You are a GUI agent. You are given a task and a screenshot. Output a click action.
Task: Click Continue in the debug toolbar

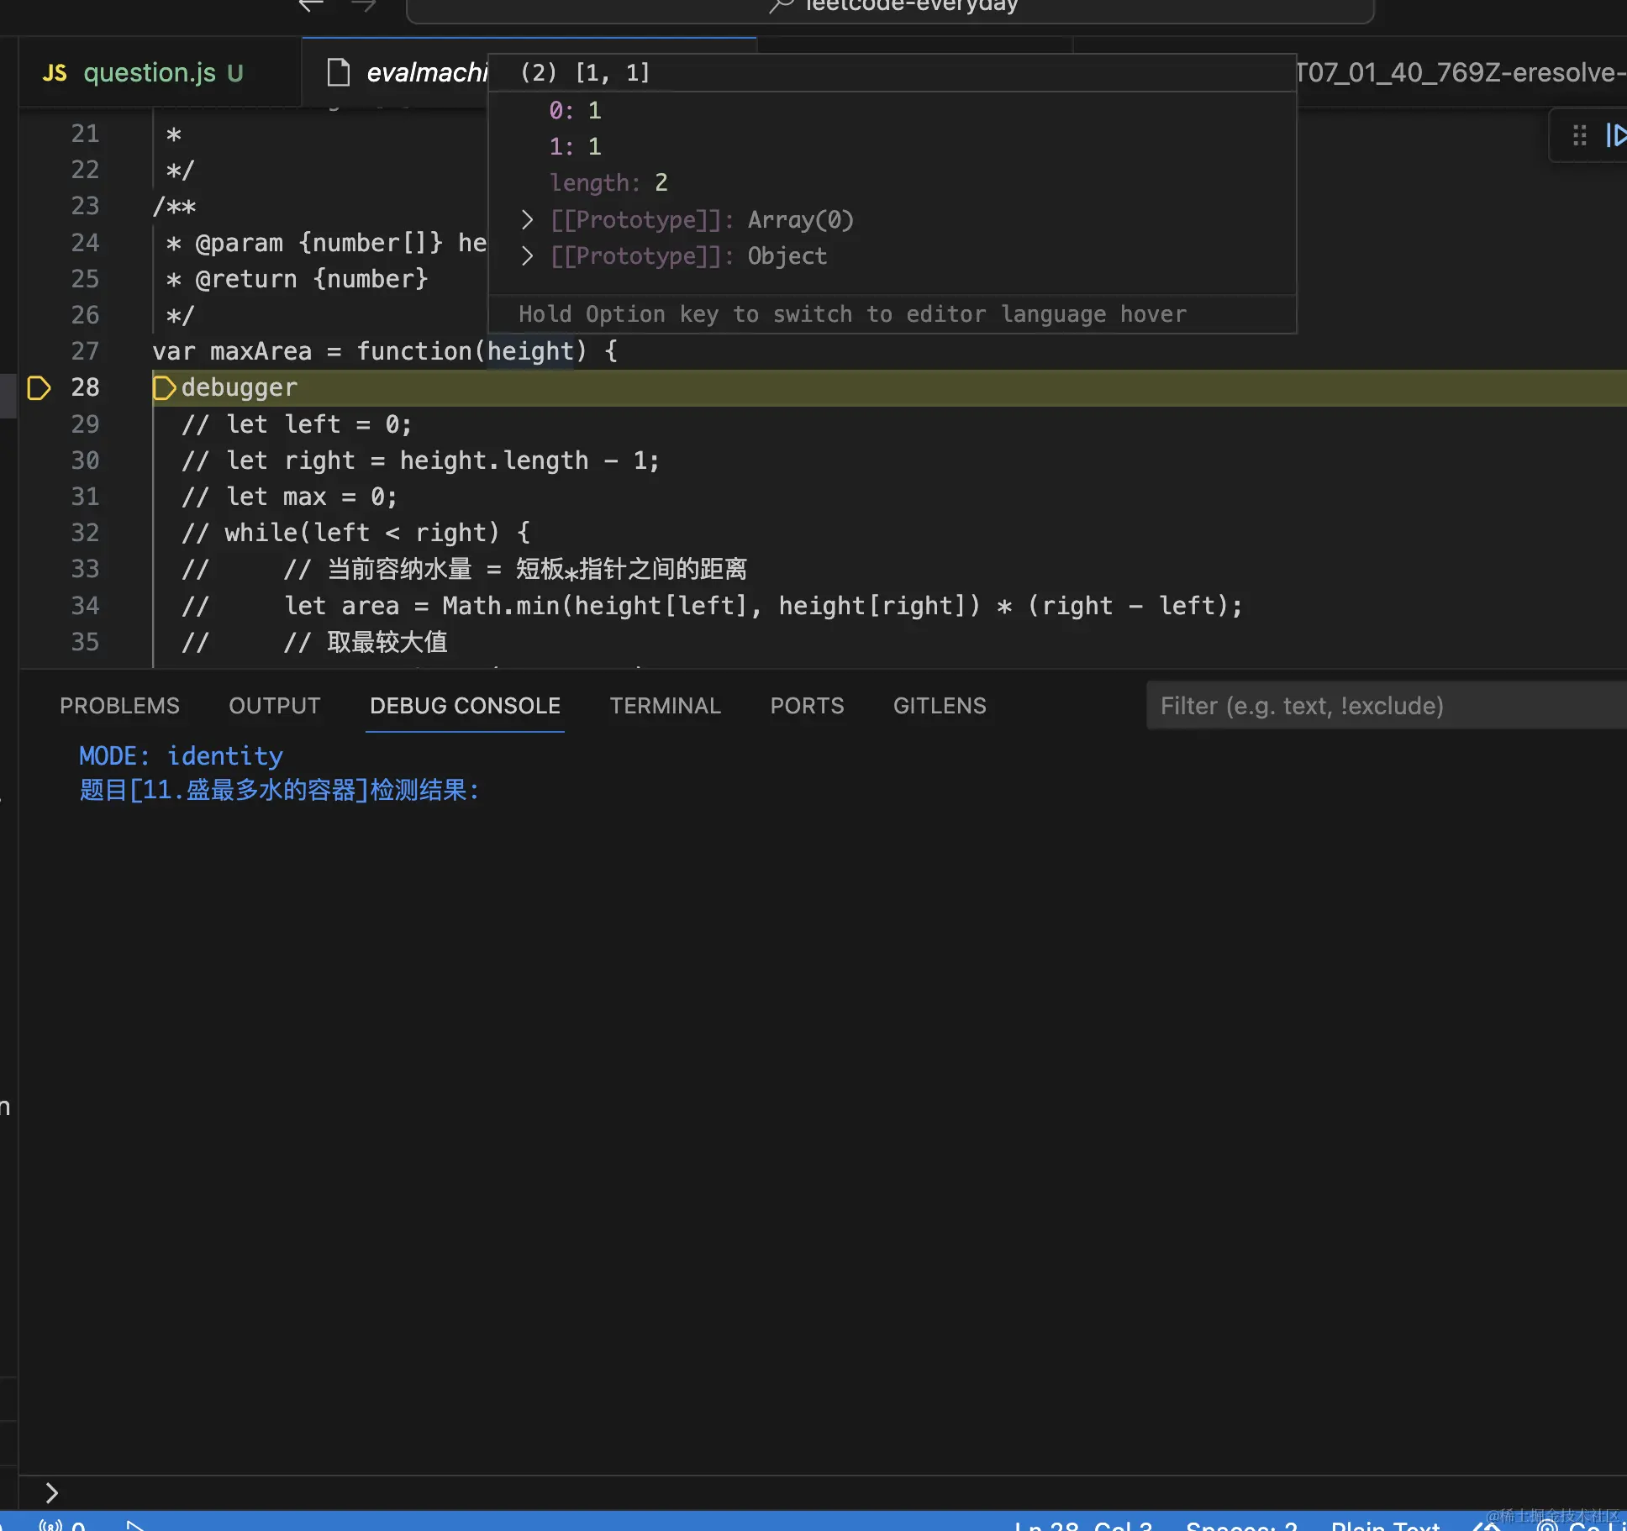click(x=1617, y=135)
